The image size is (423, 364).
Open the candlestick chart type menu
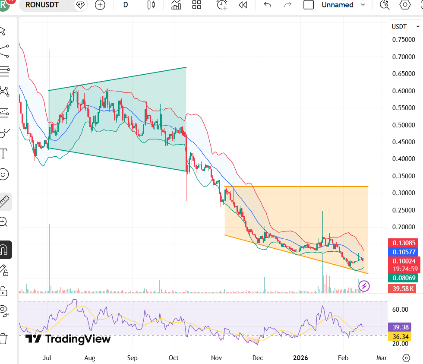pyautogui.click(x=151, y=5)
